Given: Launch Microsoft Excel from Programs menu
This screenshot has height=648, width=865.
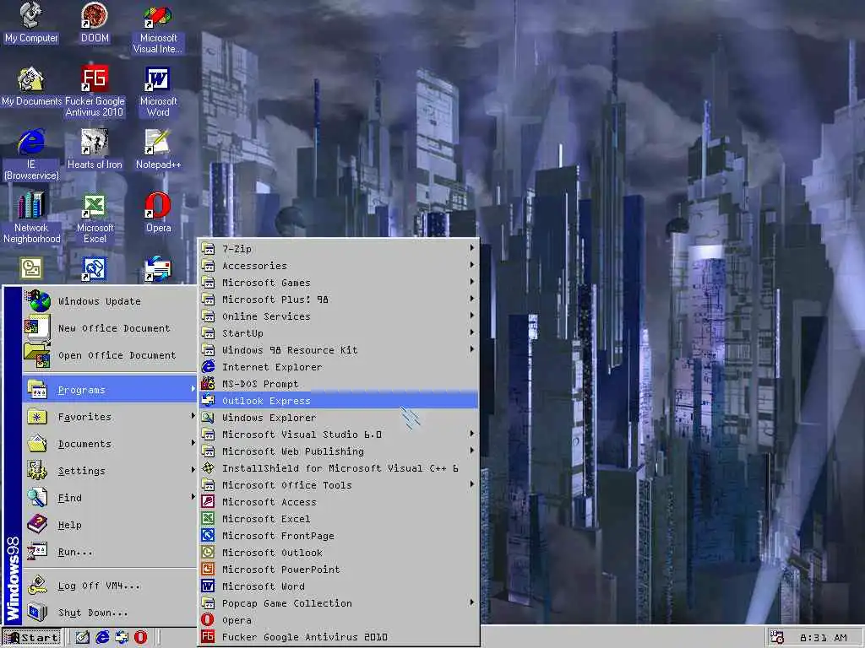Looking at the screenshot, I should (x=339, y=519).
